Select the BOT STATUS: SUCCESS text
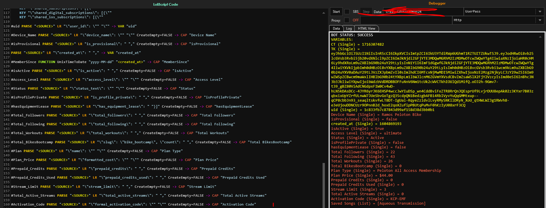Screen dimensions: 546x208 coord(352,35)
